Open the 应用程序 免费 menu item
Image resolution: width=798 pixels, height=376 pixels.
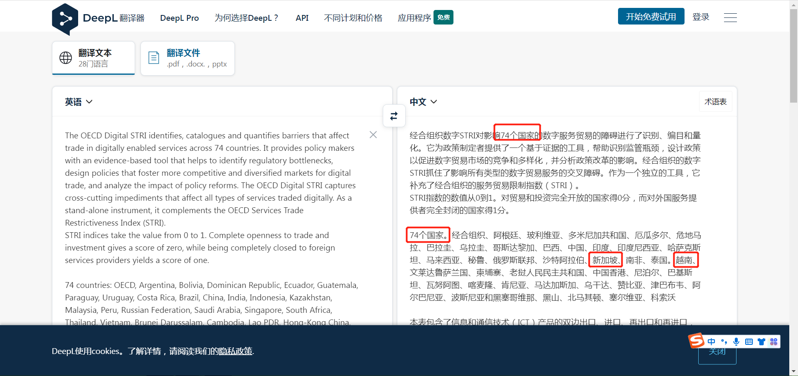[425, 17]
